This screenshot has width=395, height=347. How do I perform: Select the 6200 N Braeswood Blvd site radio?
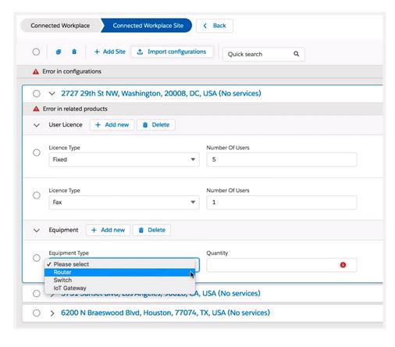[x=37, y=313]
